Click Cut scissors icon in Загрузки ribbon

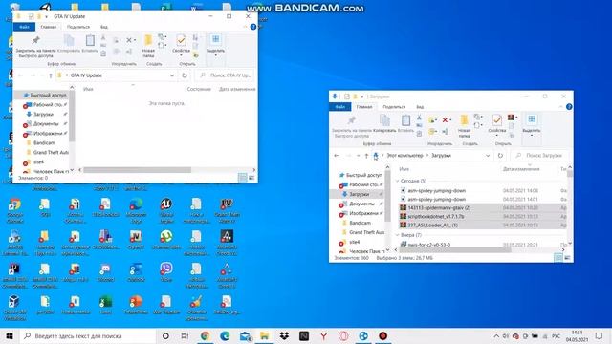(419, 118)
